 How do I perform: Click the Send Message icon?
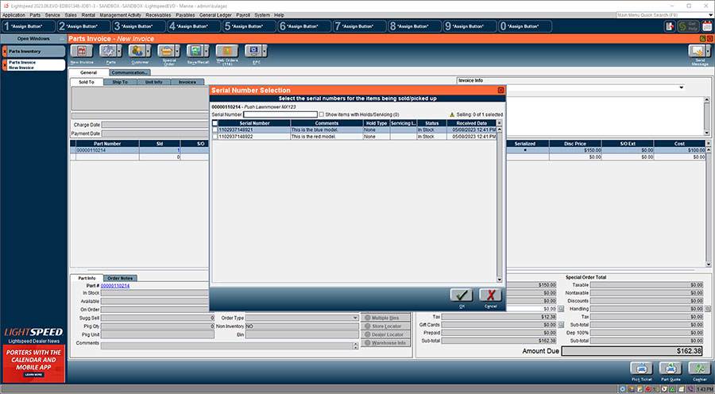[697, 51]
